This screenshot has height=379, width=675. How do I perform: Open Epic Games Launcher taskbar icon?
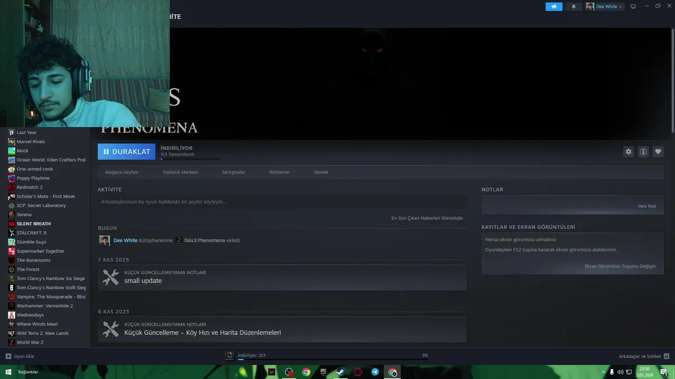tap(323, 372)
